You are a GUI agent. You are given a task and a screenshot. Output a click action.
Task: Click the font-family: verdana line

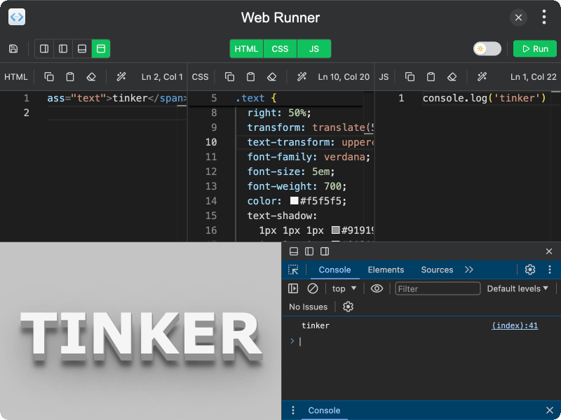tap(309, 157)
